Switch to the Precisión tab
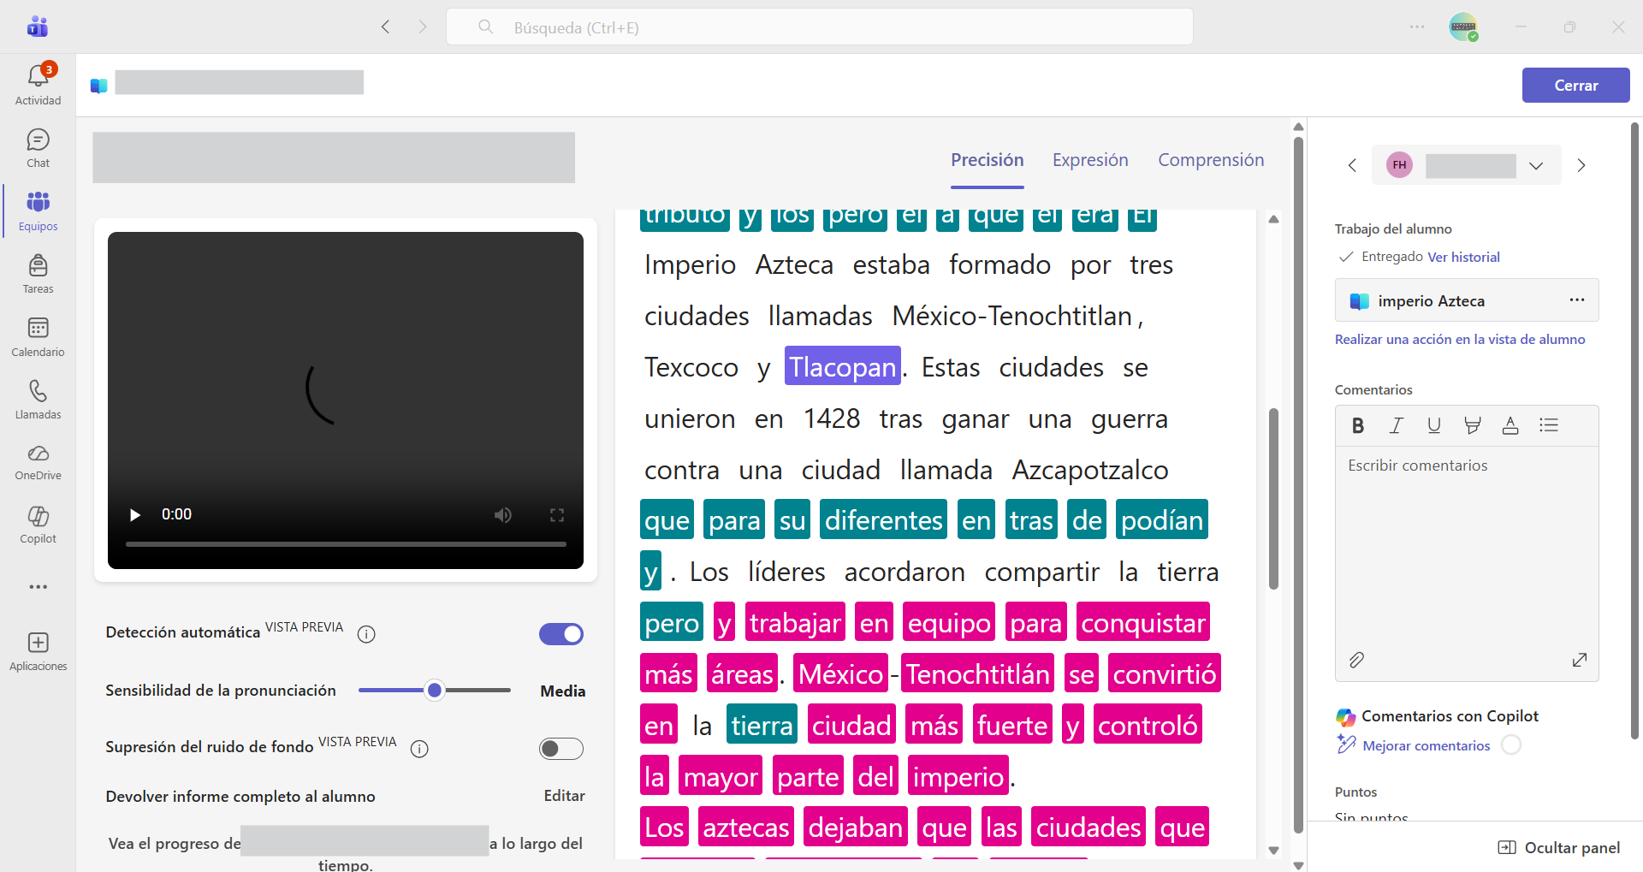Screen dimensions: 1643x872 [988, 160]
